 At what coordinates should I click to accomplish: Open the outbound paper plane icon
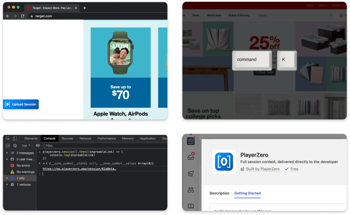191,174
